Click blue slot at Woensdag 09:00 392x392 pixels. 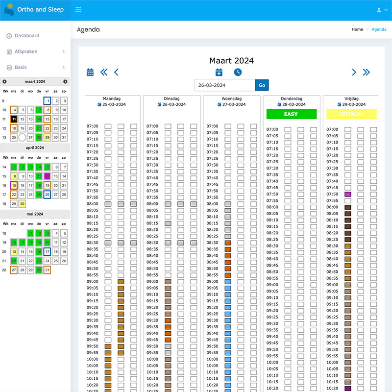coord(228,281)
